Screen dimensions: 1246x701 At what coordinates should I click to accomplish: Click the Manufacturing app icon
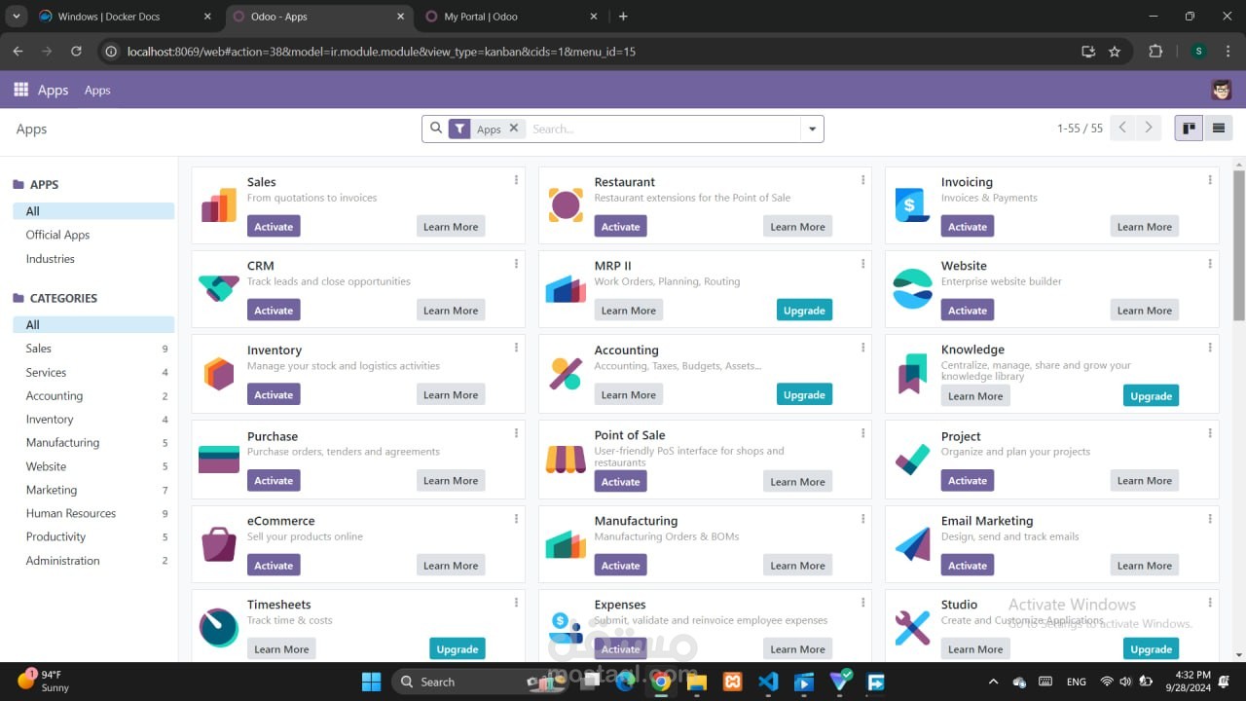click(x=566, y=544)
